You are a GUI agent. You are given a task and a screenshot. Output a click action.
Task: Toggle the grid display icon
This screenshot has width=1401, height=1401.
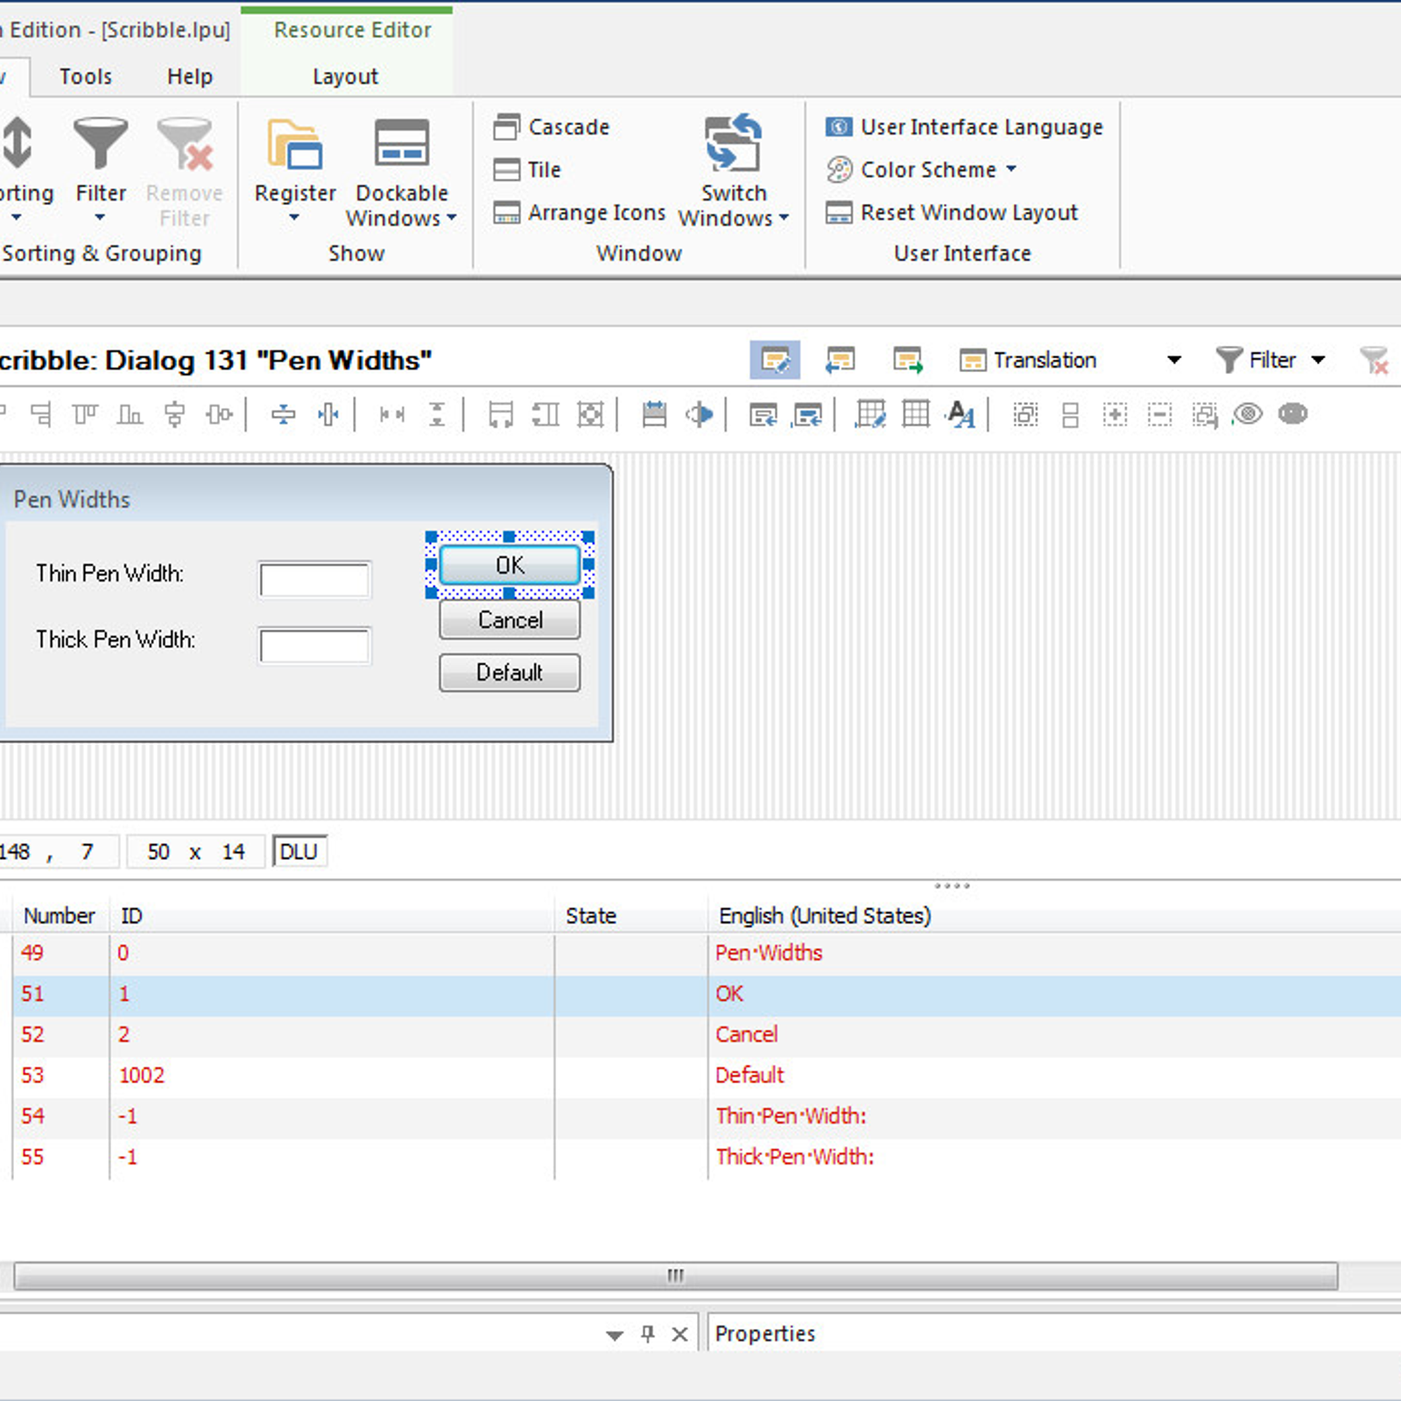click(x=916, y=414)
